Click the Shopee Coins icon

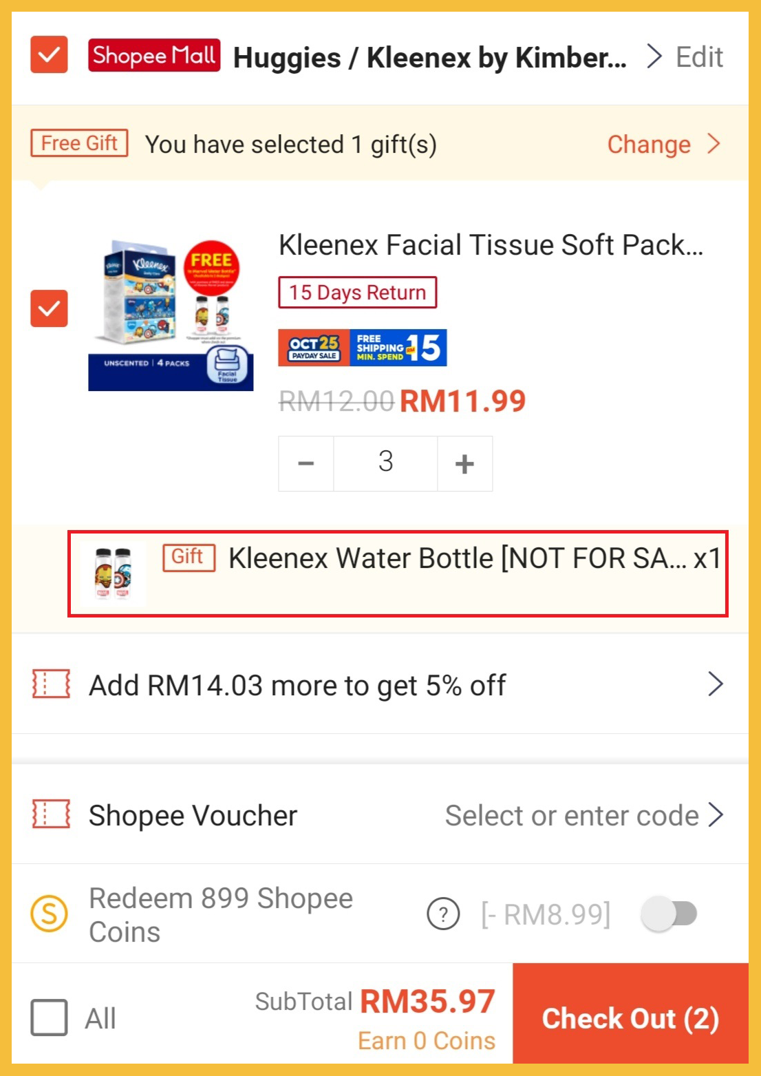point(50,914)
